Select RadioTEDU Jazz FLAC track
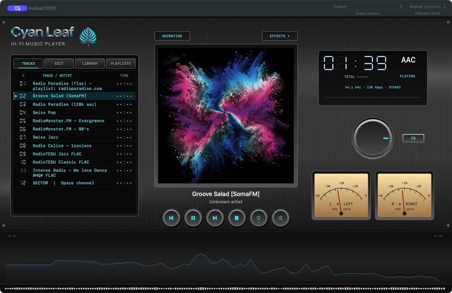 [x=75, y=154]
